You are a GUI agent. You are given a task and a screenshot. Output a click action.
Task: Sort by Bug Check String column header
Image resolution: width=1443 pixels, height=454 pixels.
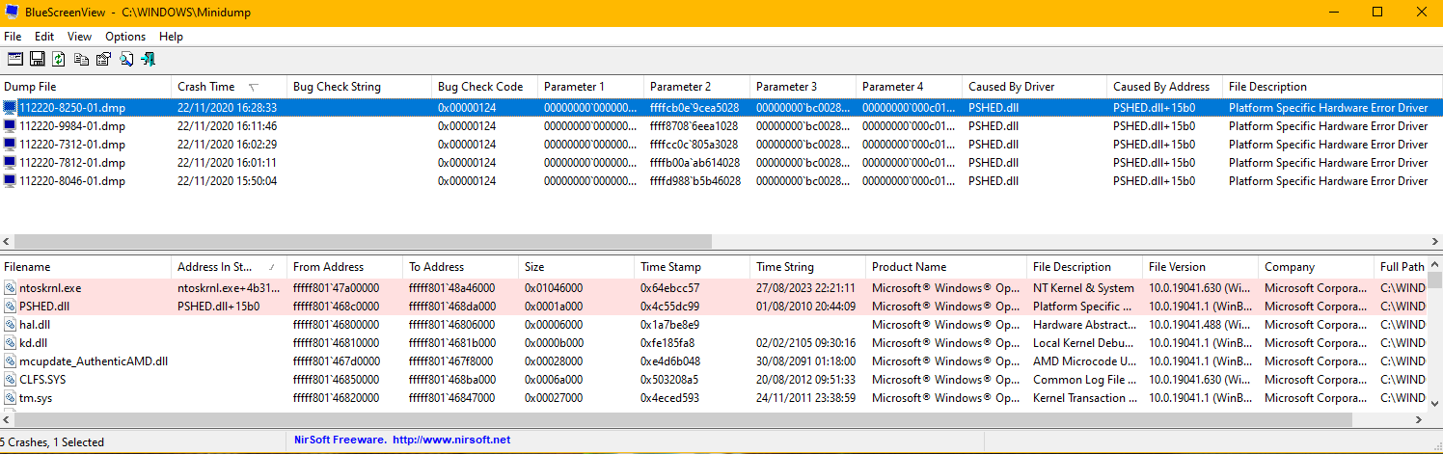click(x=360, y=87)
